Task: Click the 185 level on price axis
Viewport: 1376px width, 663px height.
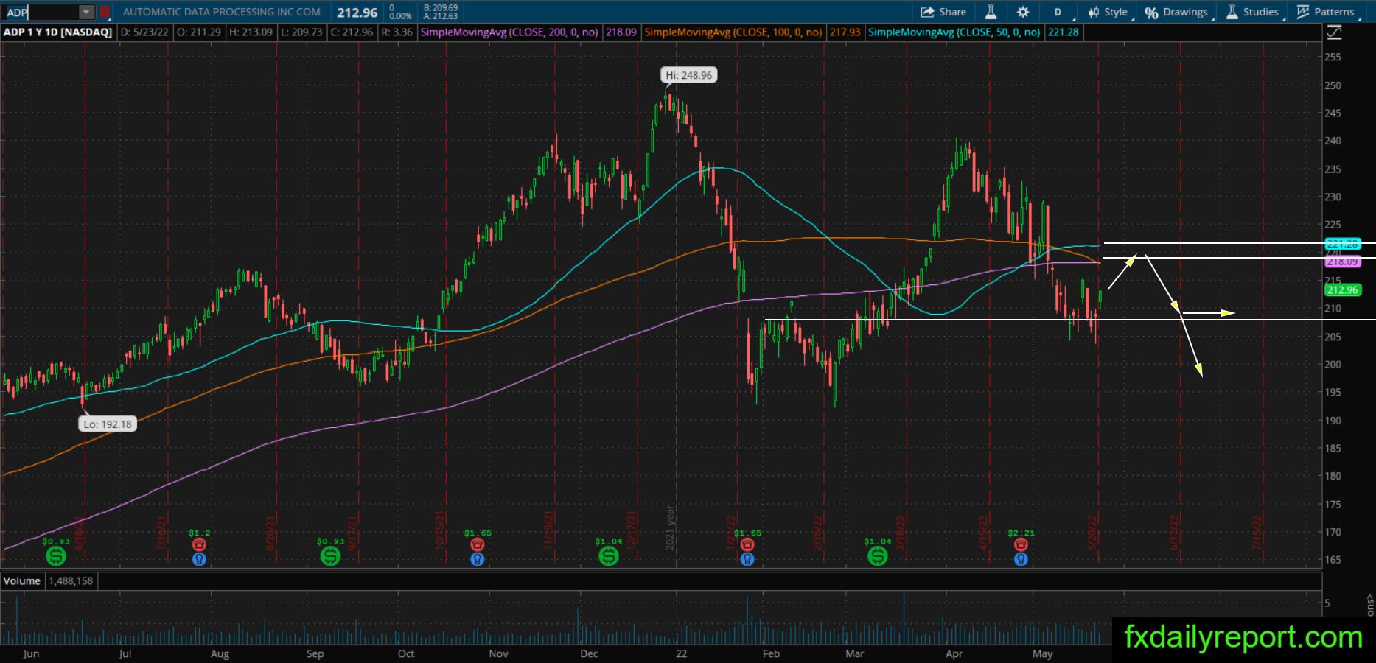Action: coord(1333,448)
